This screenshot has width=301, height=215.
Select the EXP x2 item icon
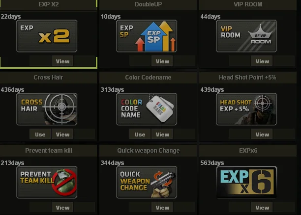pyautogui.click(x=47, y=36)
